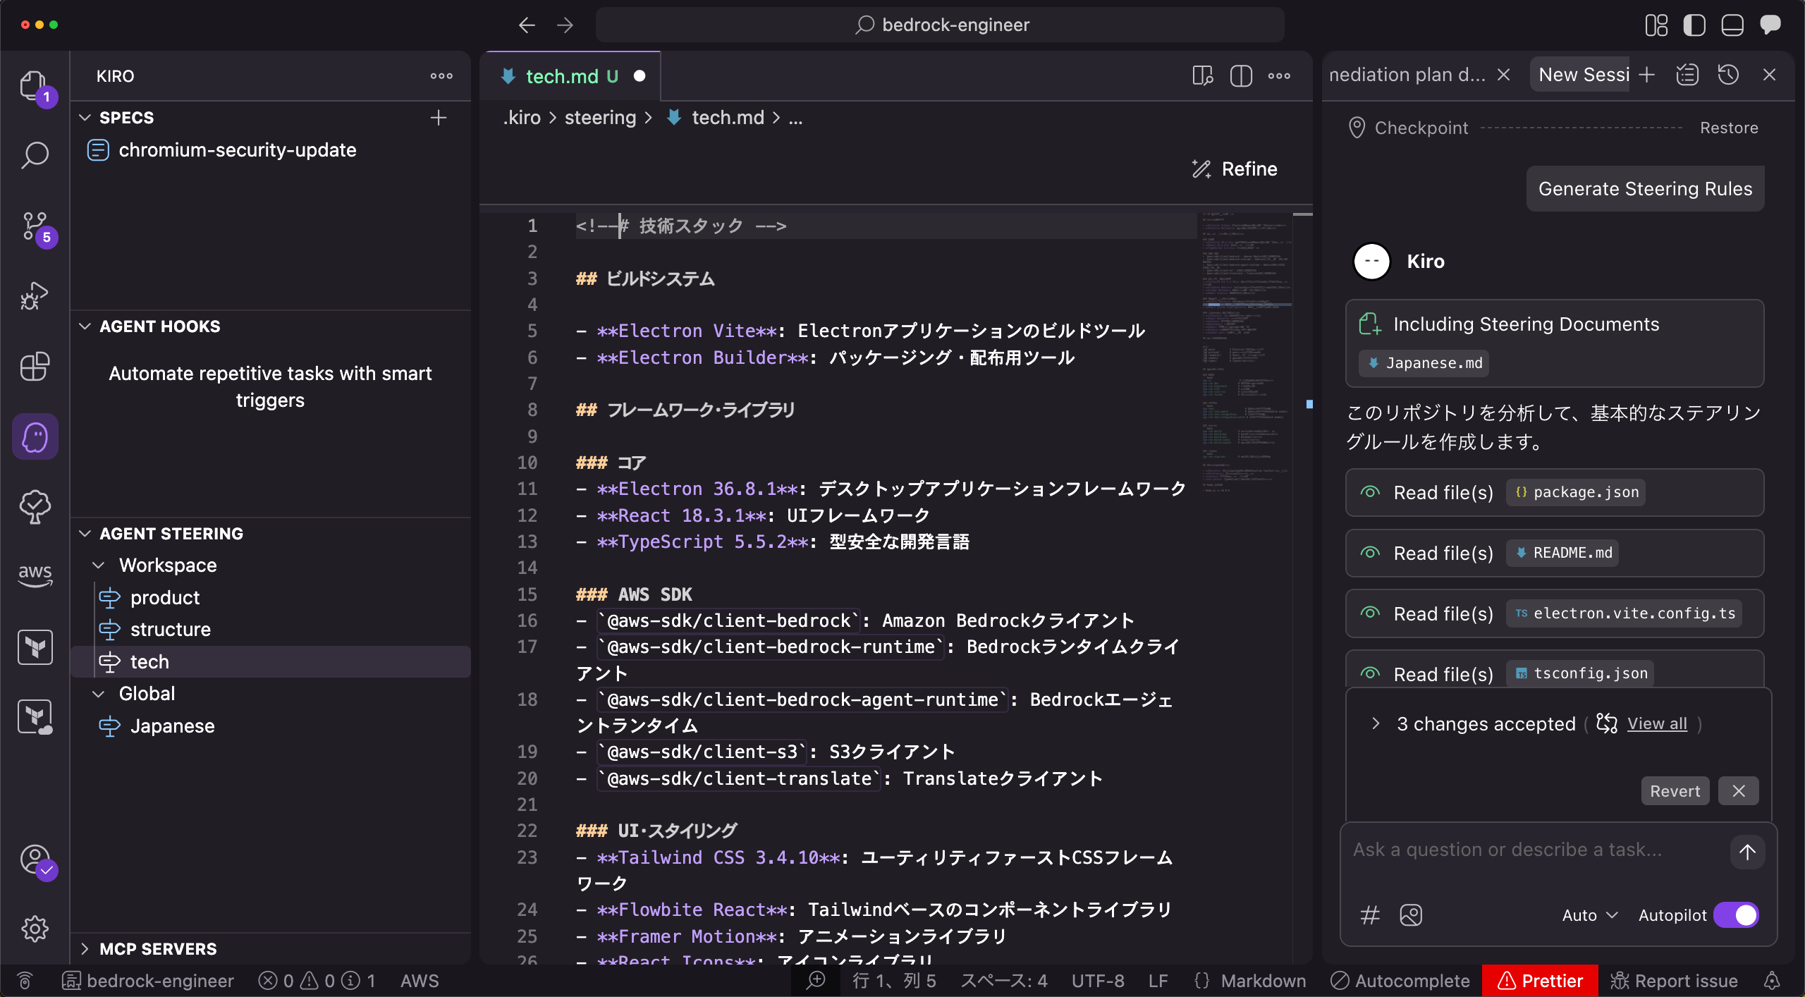Open the Kiro ghost agent panel
Screen dimensions: 1805x997
point(34,436)
